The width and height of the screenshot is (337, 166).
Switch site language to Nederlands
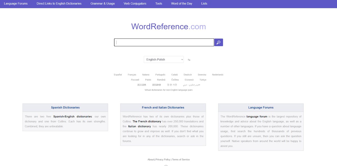(x=218, y=75)
